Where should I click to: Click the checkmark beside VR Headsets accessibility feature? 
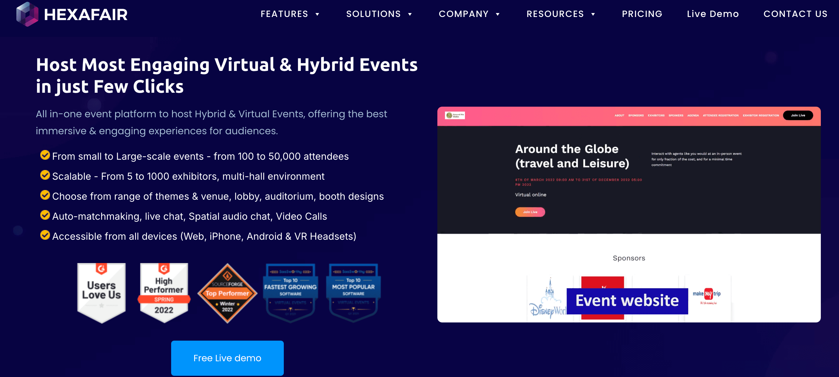pyautogui.click(x=45, y=235)
